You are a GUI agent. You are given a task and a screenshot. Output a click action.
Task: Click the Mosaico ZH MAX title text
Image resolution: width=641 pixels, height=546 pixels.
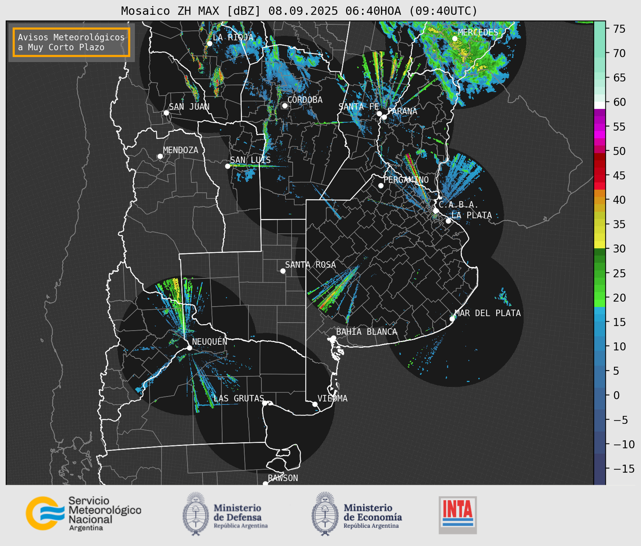click(299, 11)
